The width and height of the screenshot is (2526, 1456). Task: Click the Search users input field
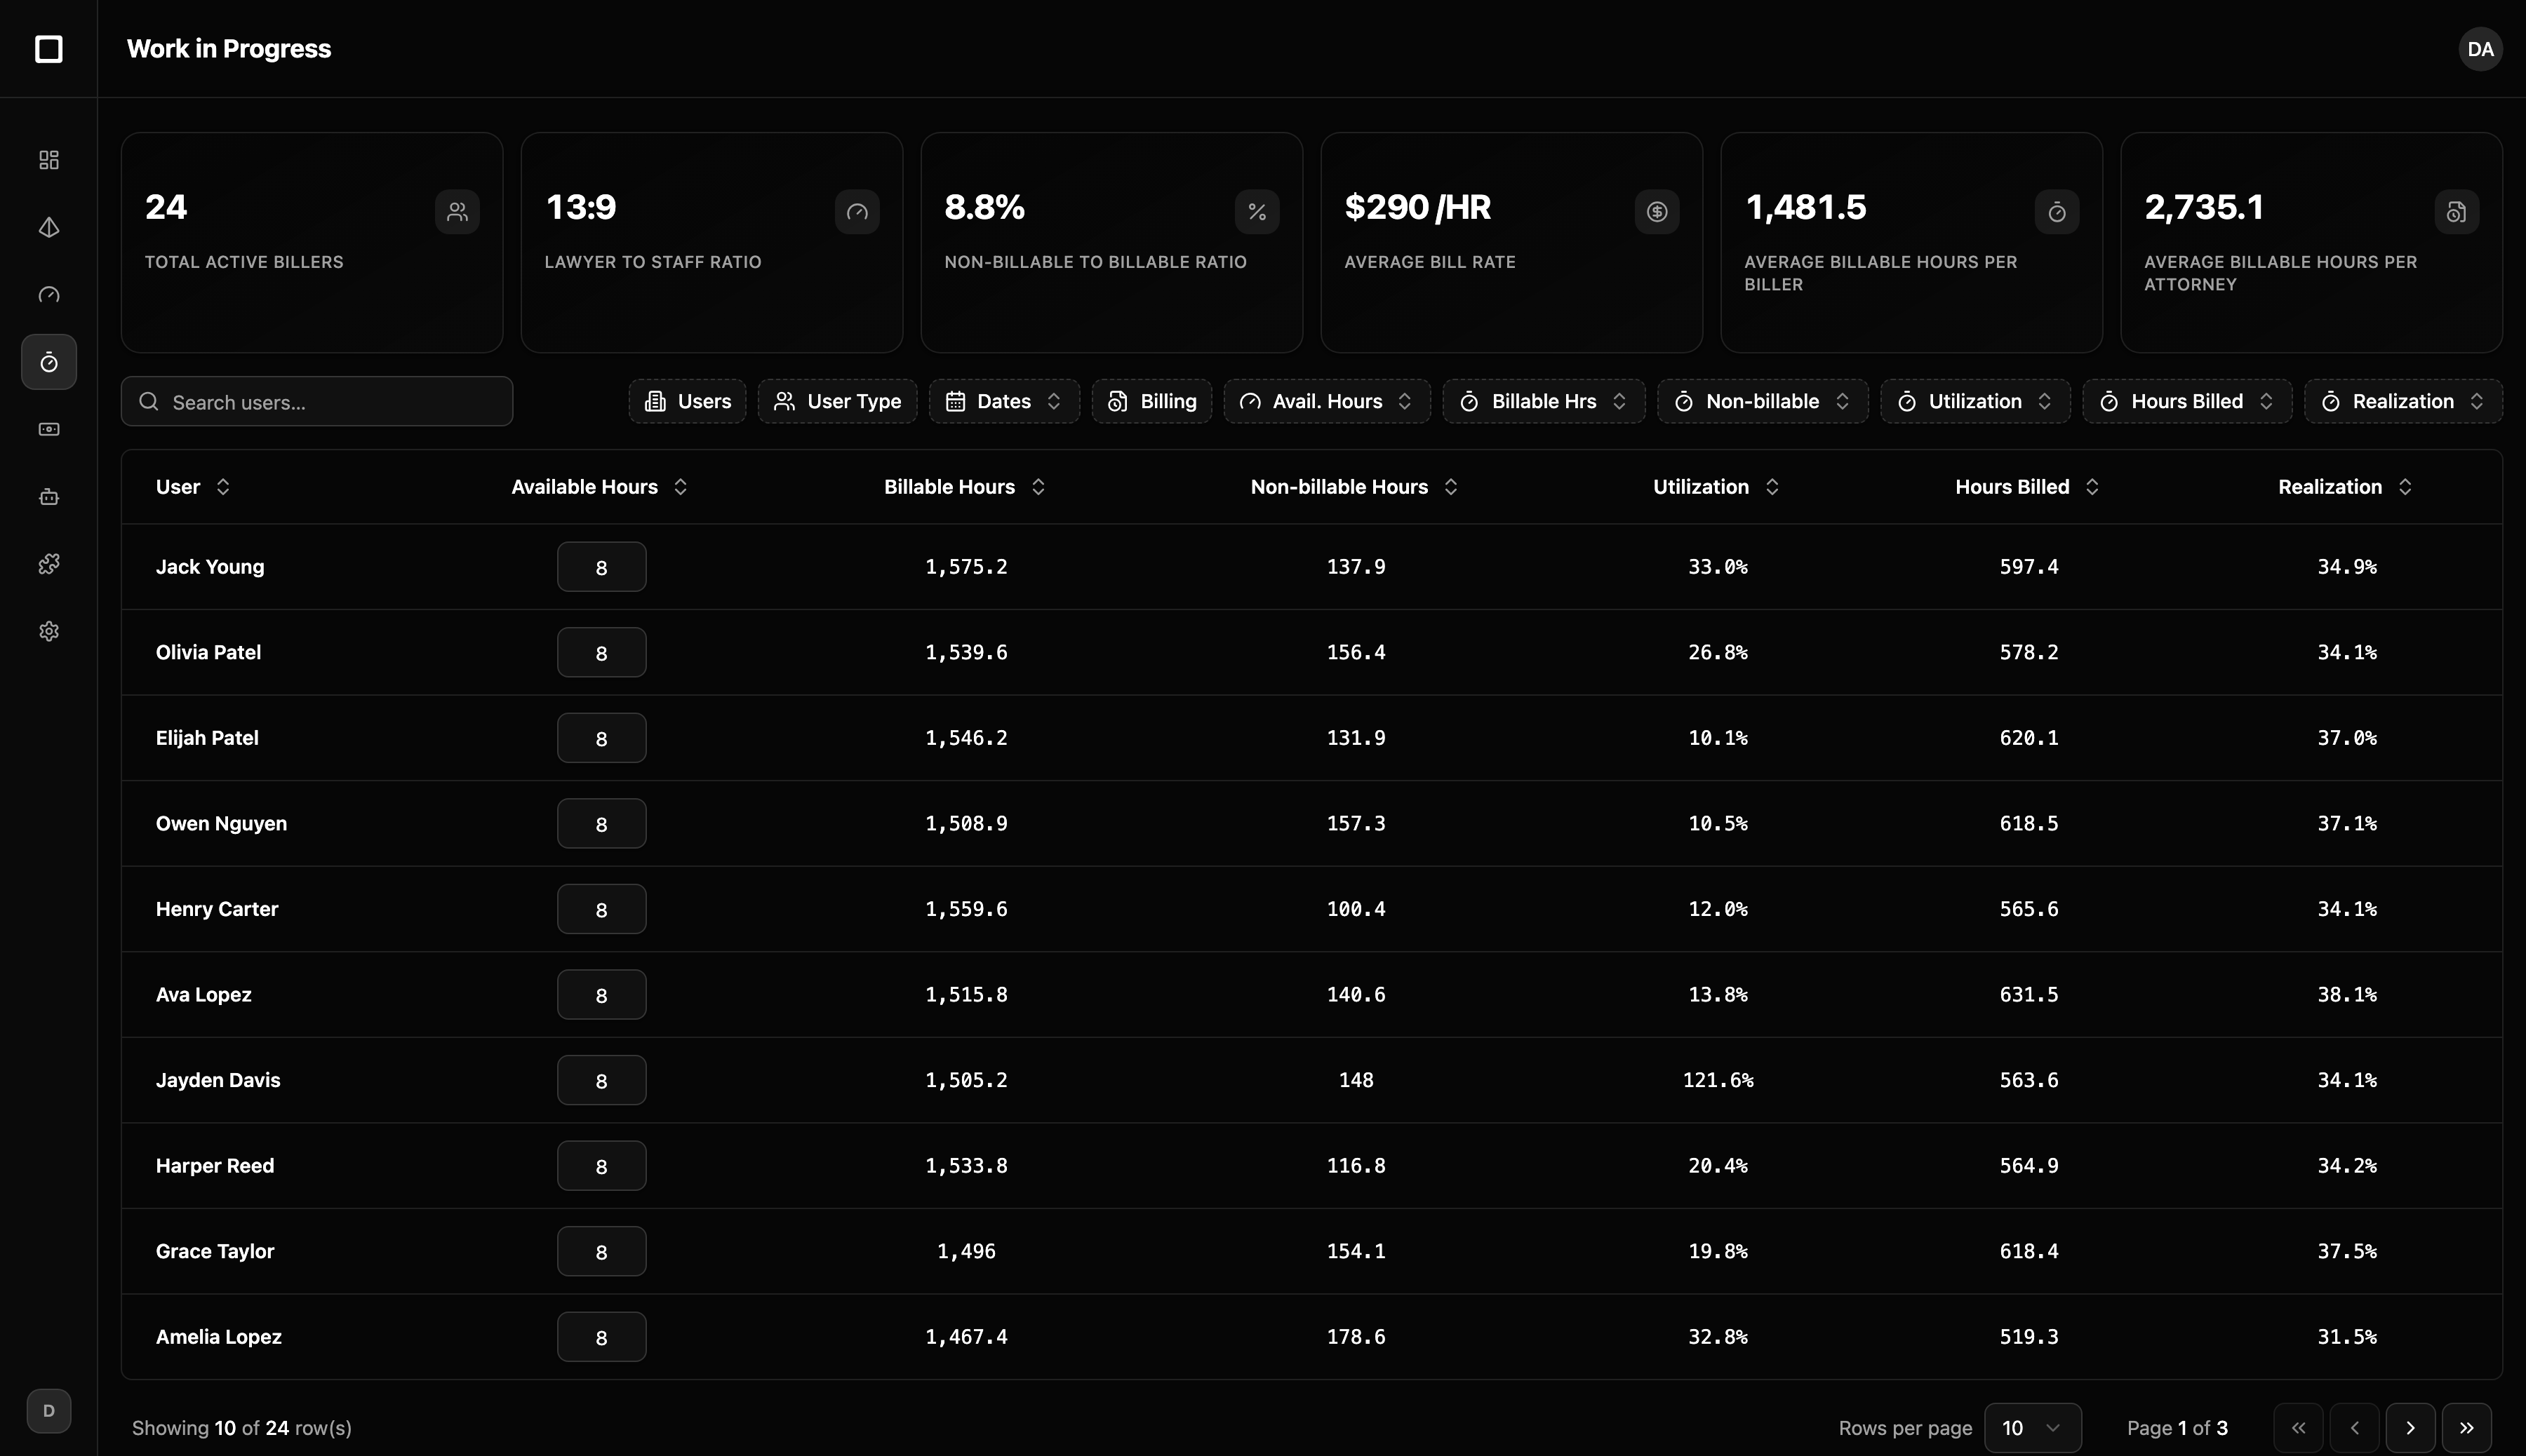pos(315,401)
